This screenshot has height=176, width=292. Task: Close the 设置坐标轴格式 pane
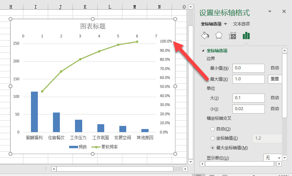(x=284, y=12)
